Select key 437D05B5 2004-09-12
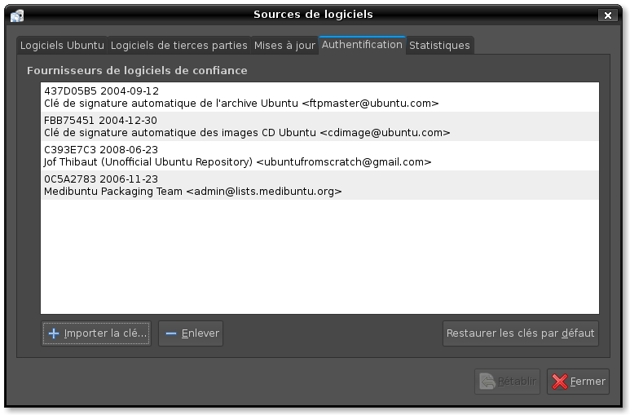Viewport: 630px width, 415px height. 101,91
